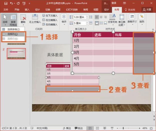Image resolution: width=156 pixels, height=131 pixels.
Task: Click 在右侧插入 insert right
Action: (x=50, y=24)
